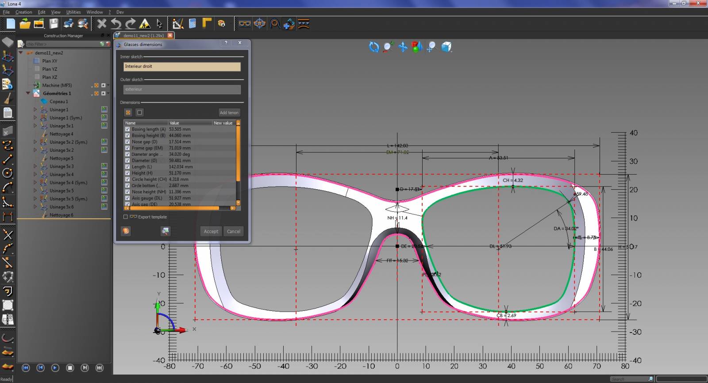Image resolution: width=708 pixels, height=383 pixels.
Task: Enable the Export template checkbox
Action: coord(126,217)
